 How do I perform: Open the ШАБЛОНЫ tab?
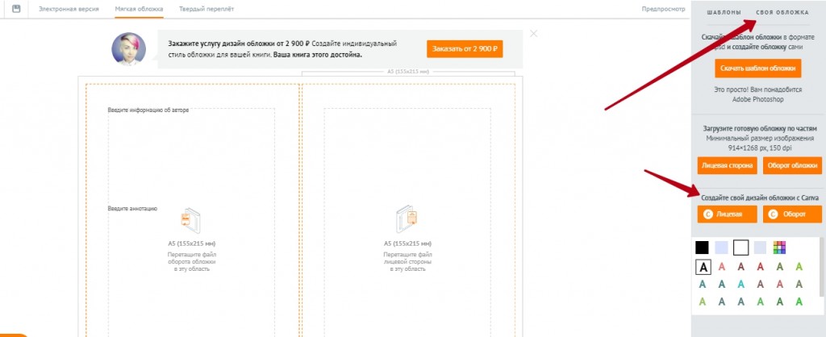[x=724, y=12]
